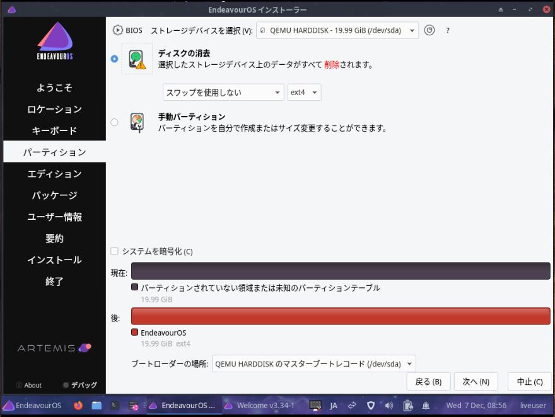The image size is (555, 417).
Task: Open the file manager from the taskbar
Action: (96, 405)
